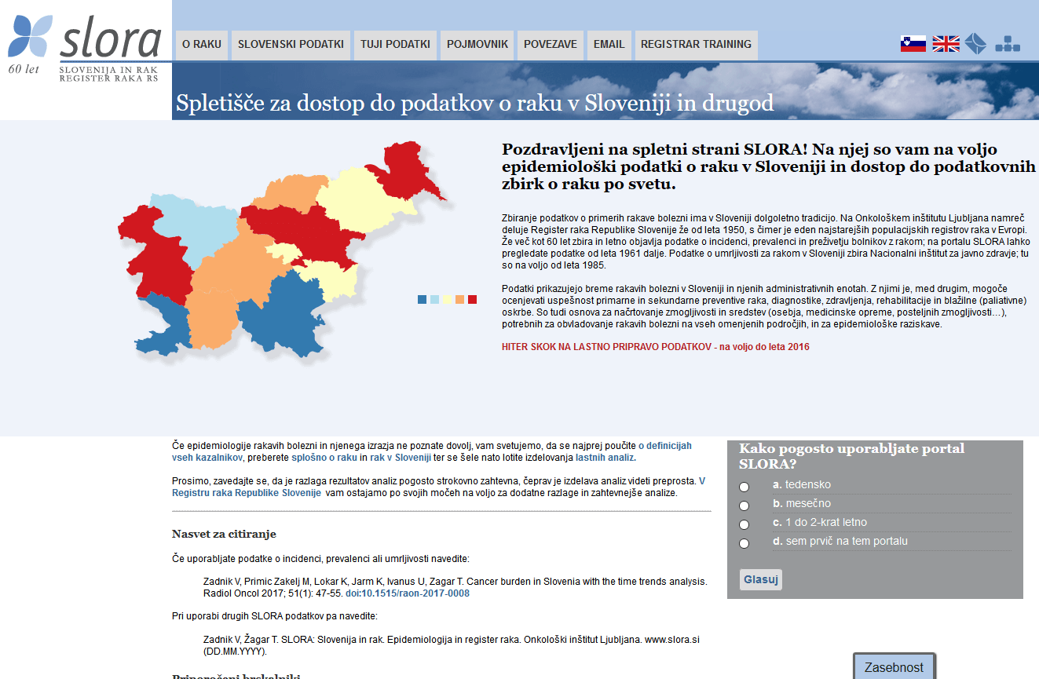Open the POVEZAVE menu item
Viewport: 1039px width, 679px height.
(551, 45)
